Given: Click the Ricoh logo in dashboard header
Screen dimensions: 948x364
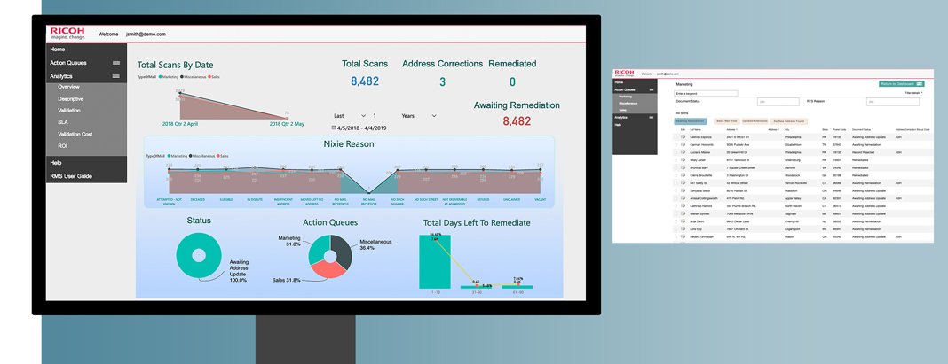Looking at the screenshot, I should tap(67, 33).
